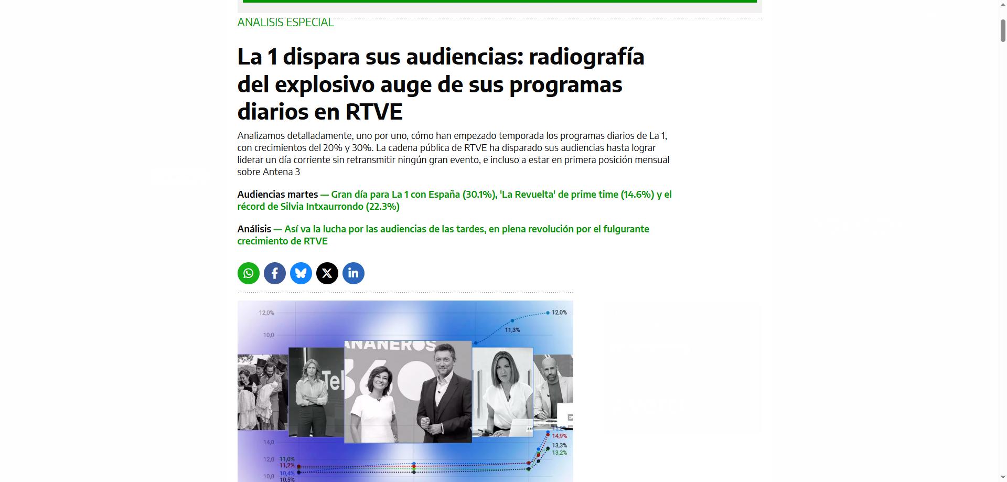This screenshot has height=482, width=1007.
Task: Click the green progress bar at the top
Action: (499, 2)
